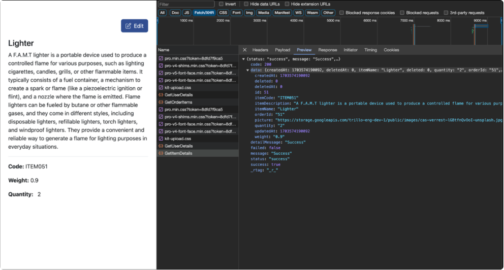Image resolution: width=504 pixels, height=270 pixels.
Task: Open the Cookies tab
Action: [x=391, y=50]
